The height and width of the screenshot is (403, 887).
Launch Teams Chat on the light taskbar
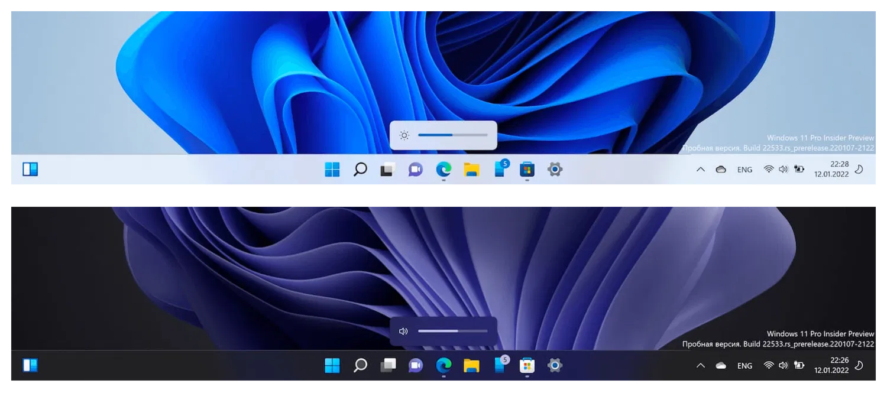tap(416, 170)
